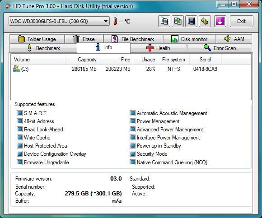This screenshot has width=262, height=218.
Task: Click the Firmware Upgradable checkbox
Action: click(19, 162)
